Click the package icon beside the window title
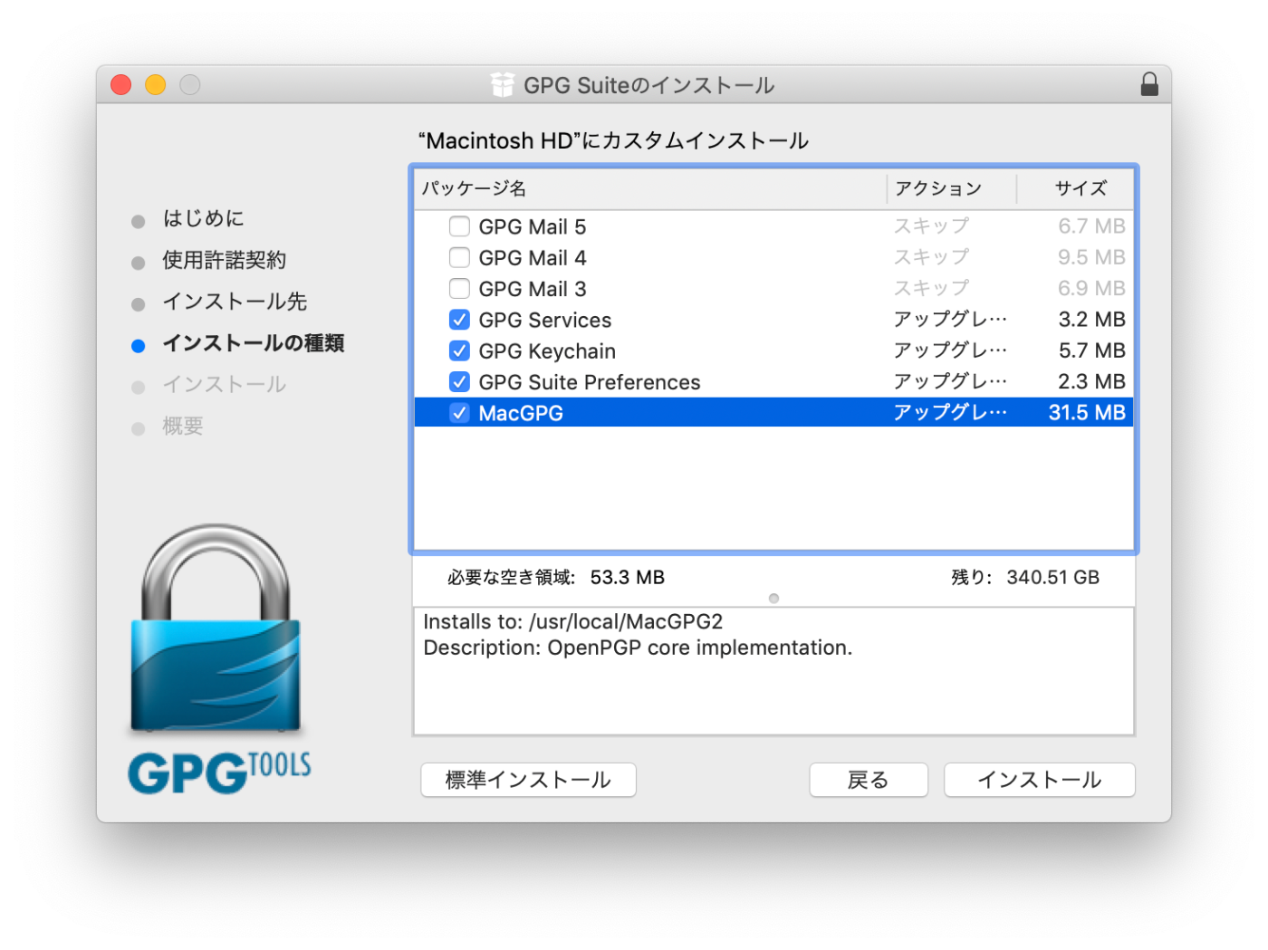 (503, 85)
